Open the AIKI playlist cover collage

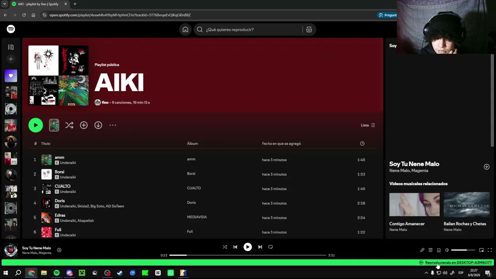(x=59, y=76)
